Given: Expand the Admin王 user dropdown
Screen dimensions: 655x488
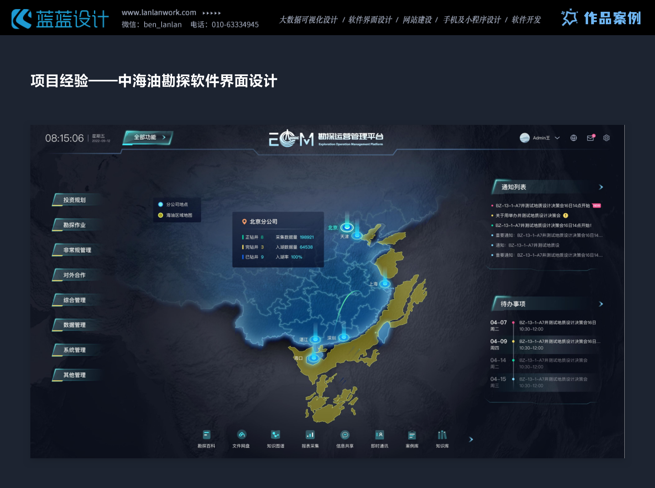Looking at the screenshot, I should pyautogui.click(x=557, y=138).
